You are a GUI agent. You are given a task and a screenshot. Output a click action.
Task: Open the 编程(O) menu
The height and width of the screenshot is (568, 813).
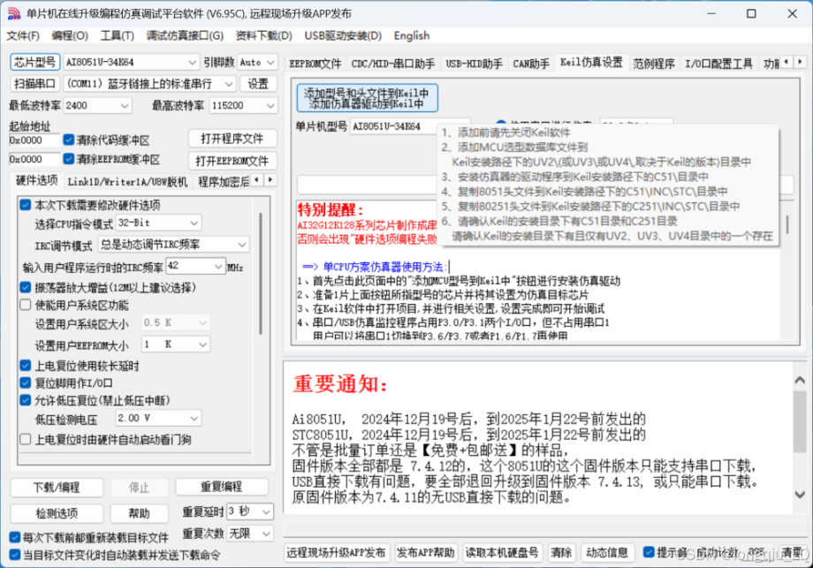click(70, 35)
